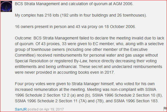Click the text 'accounting books even in 2017'
Image resolution: width=167 pixels, height=112 pixels.
85,72
